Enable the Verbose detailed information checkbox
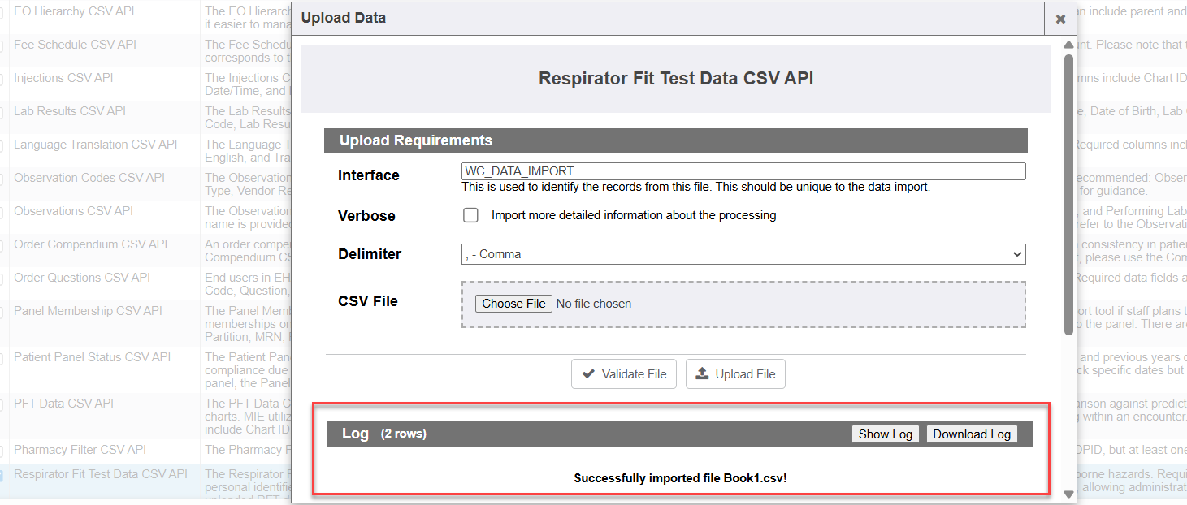This screenshot has height=505, width=1187. (x=470, y=216)
